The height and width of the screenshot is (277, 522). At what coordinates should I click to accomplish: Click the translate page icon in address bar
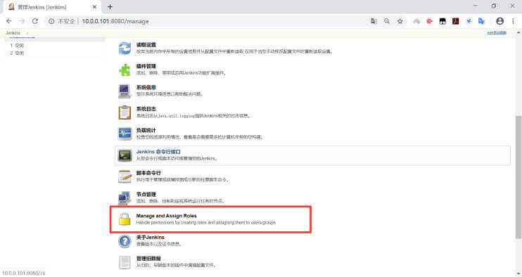[374, 21]
